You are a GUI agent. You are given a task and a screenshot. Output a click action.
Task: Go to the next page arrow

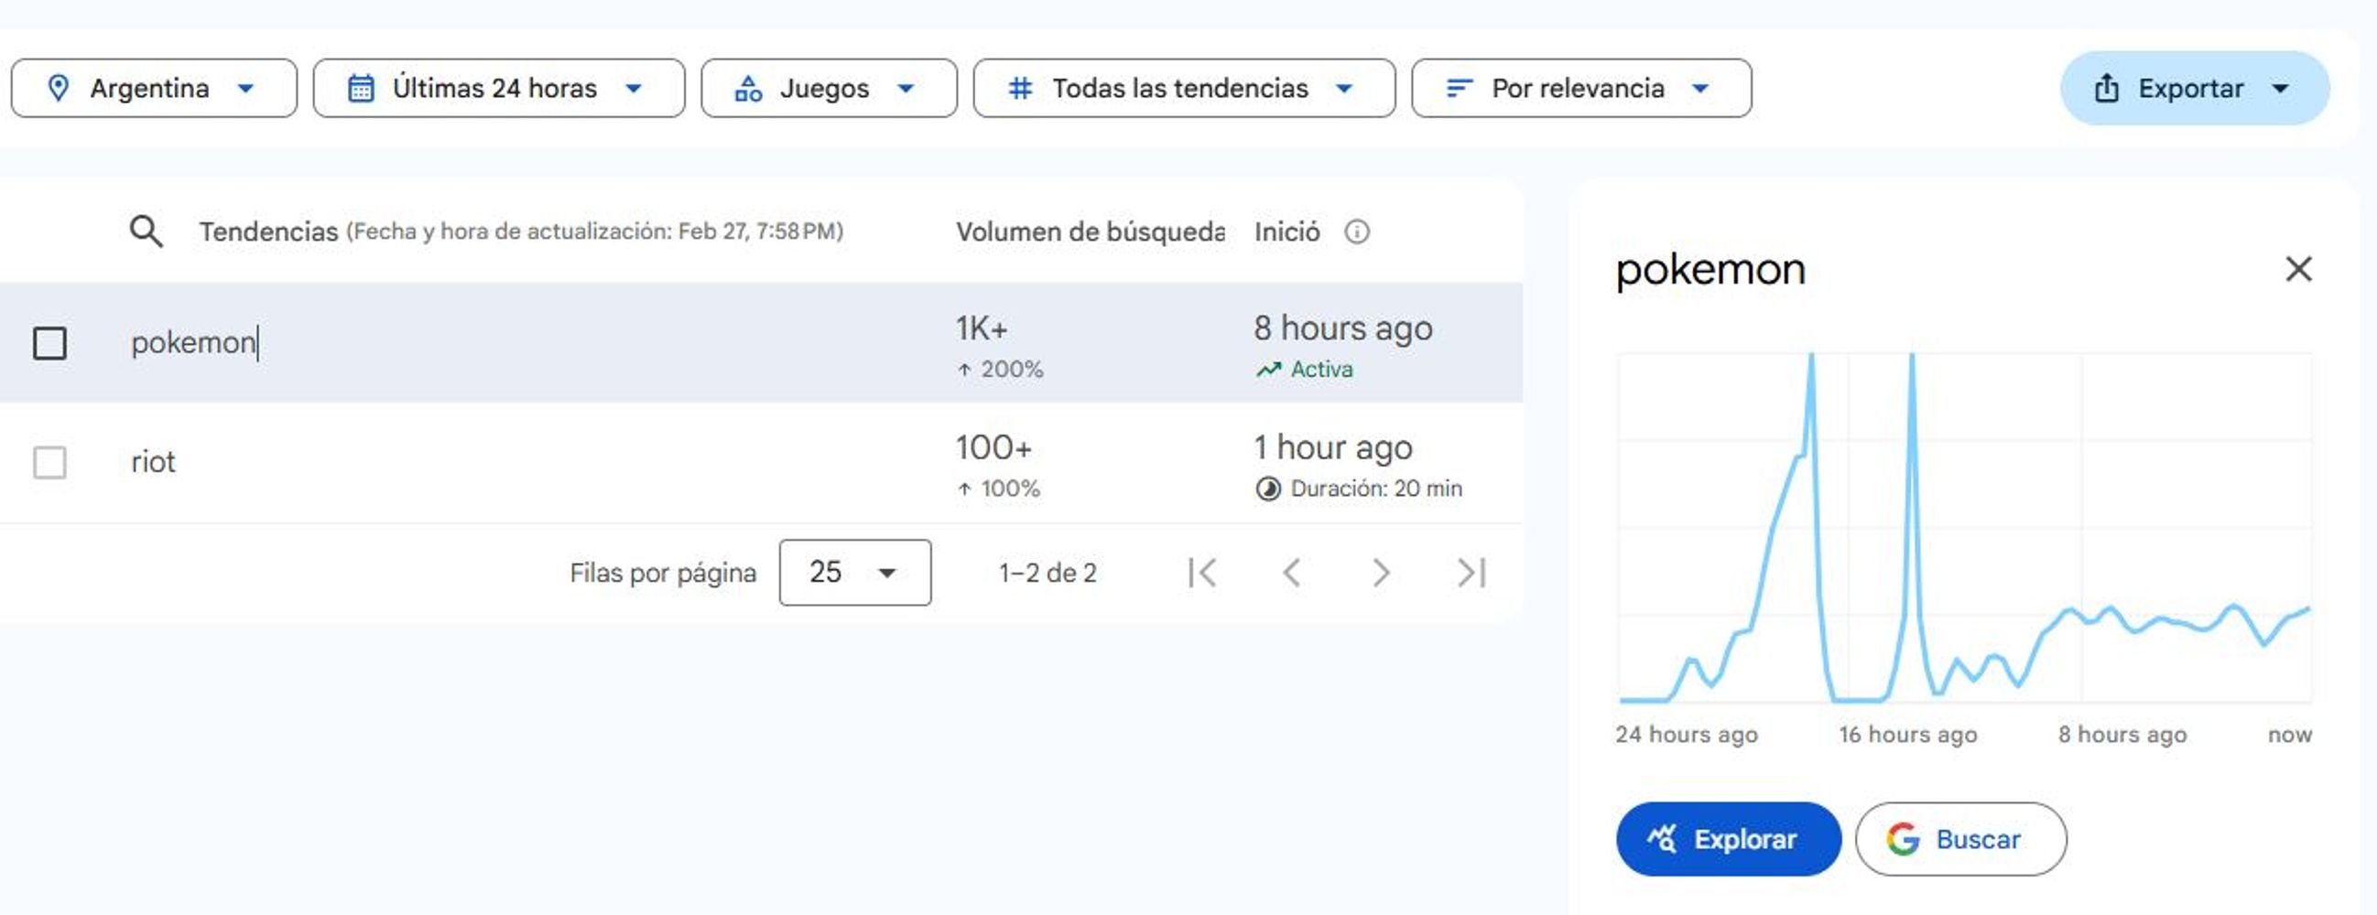1382,573
